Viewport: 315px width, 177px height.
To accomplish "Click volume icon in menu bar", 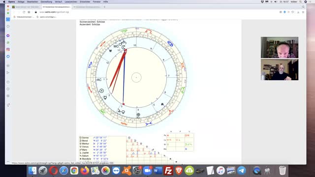I will (x=276, y=1).
